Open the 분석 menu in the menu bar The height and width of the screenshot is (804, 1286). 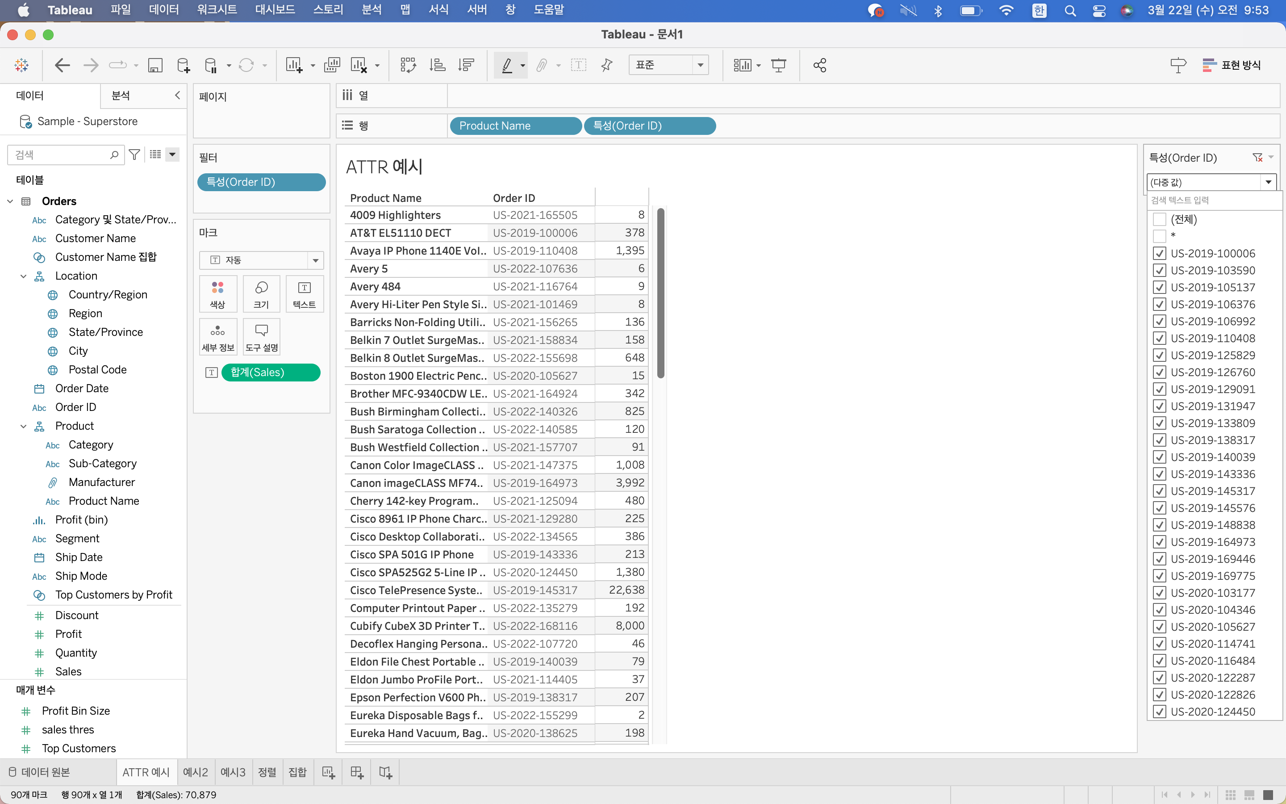tap(372, 10)
